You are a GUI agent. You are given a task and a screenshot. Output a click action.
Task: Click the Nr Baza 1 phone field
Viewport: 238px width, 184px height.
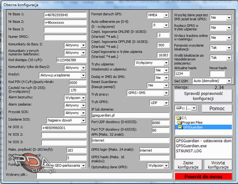pos(65,15)
